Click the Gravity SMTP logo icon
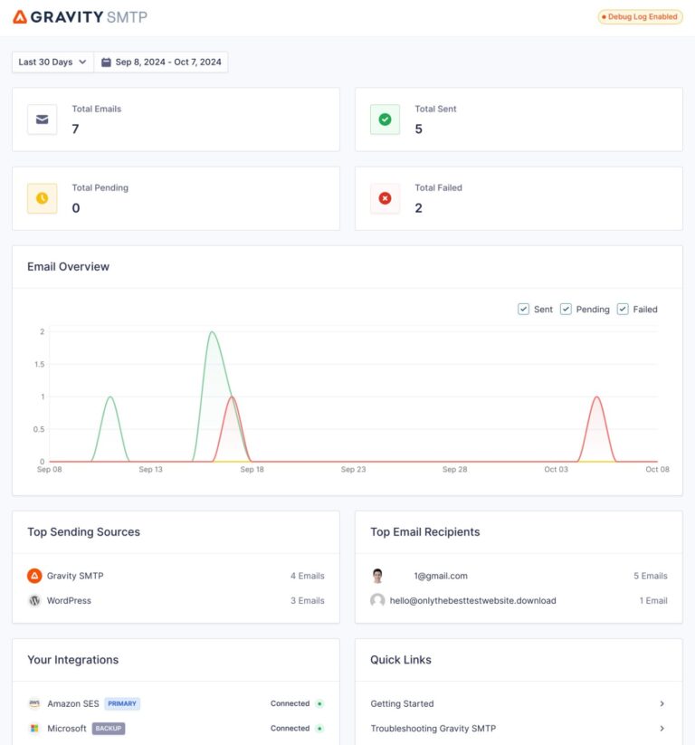 point(20,17)
